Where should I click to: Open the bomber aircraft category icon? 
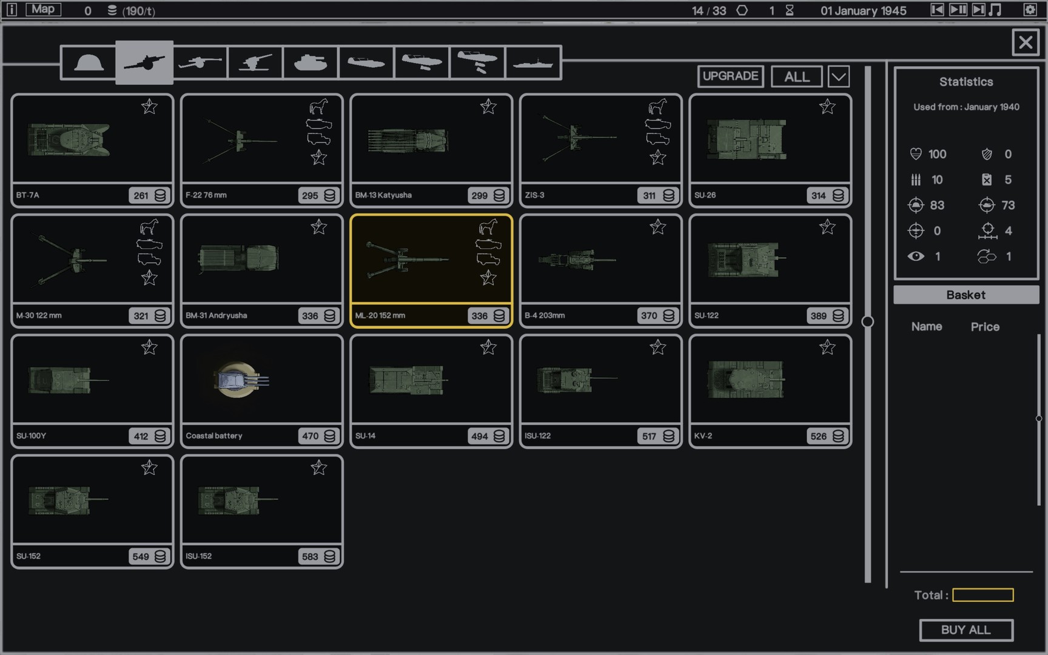click(477, 62)
